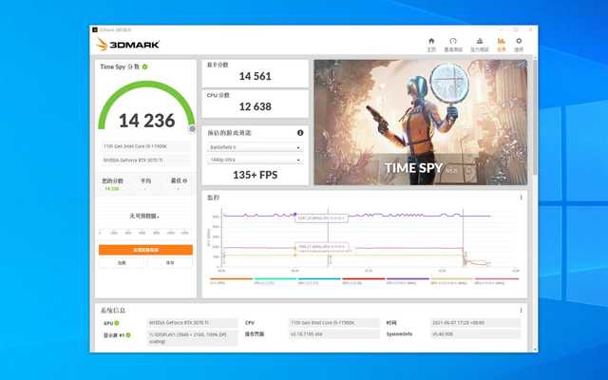Close the 3DMark window
Screen dimensions: 608x380
[530, 29]
